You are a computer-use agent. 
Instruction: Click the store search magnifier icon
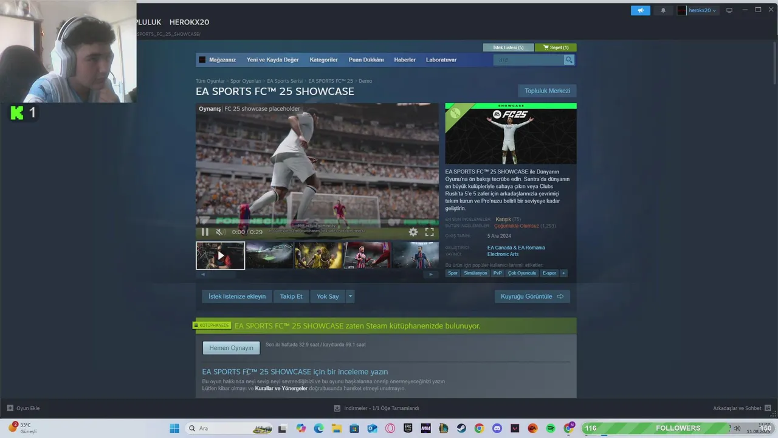[569, 60]
